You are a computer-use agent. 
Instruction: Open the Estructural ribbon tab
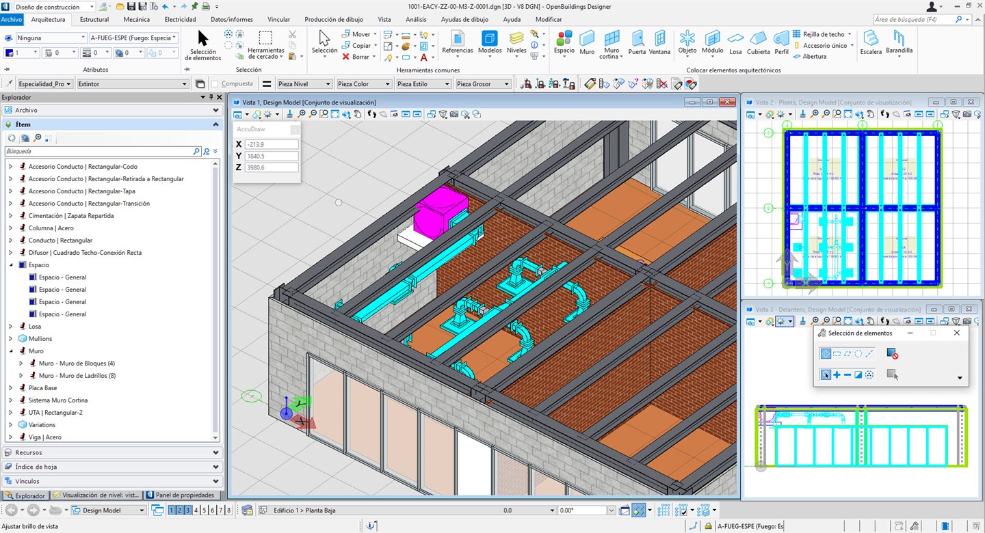click(x=94, y=20)
